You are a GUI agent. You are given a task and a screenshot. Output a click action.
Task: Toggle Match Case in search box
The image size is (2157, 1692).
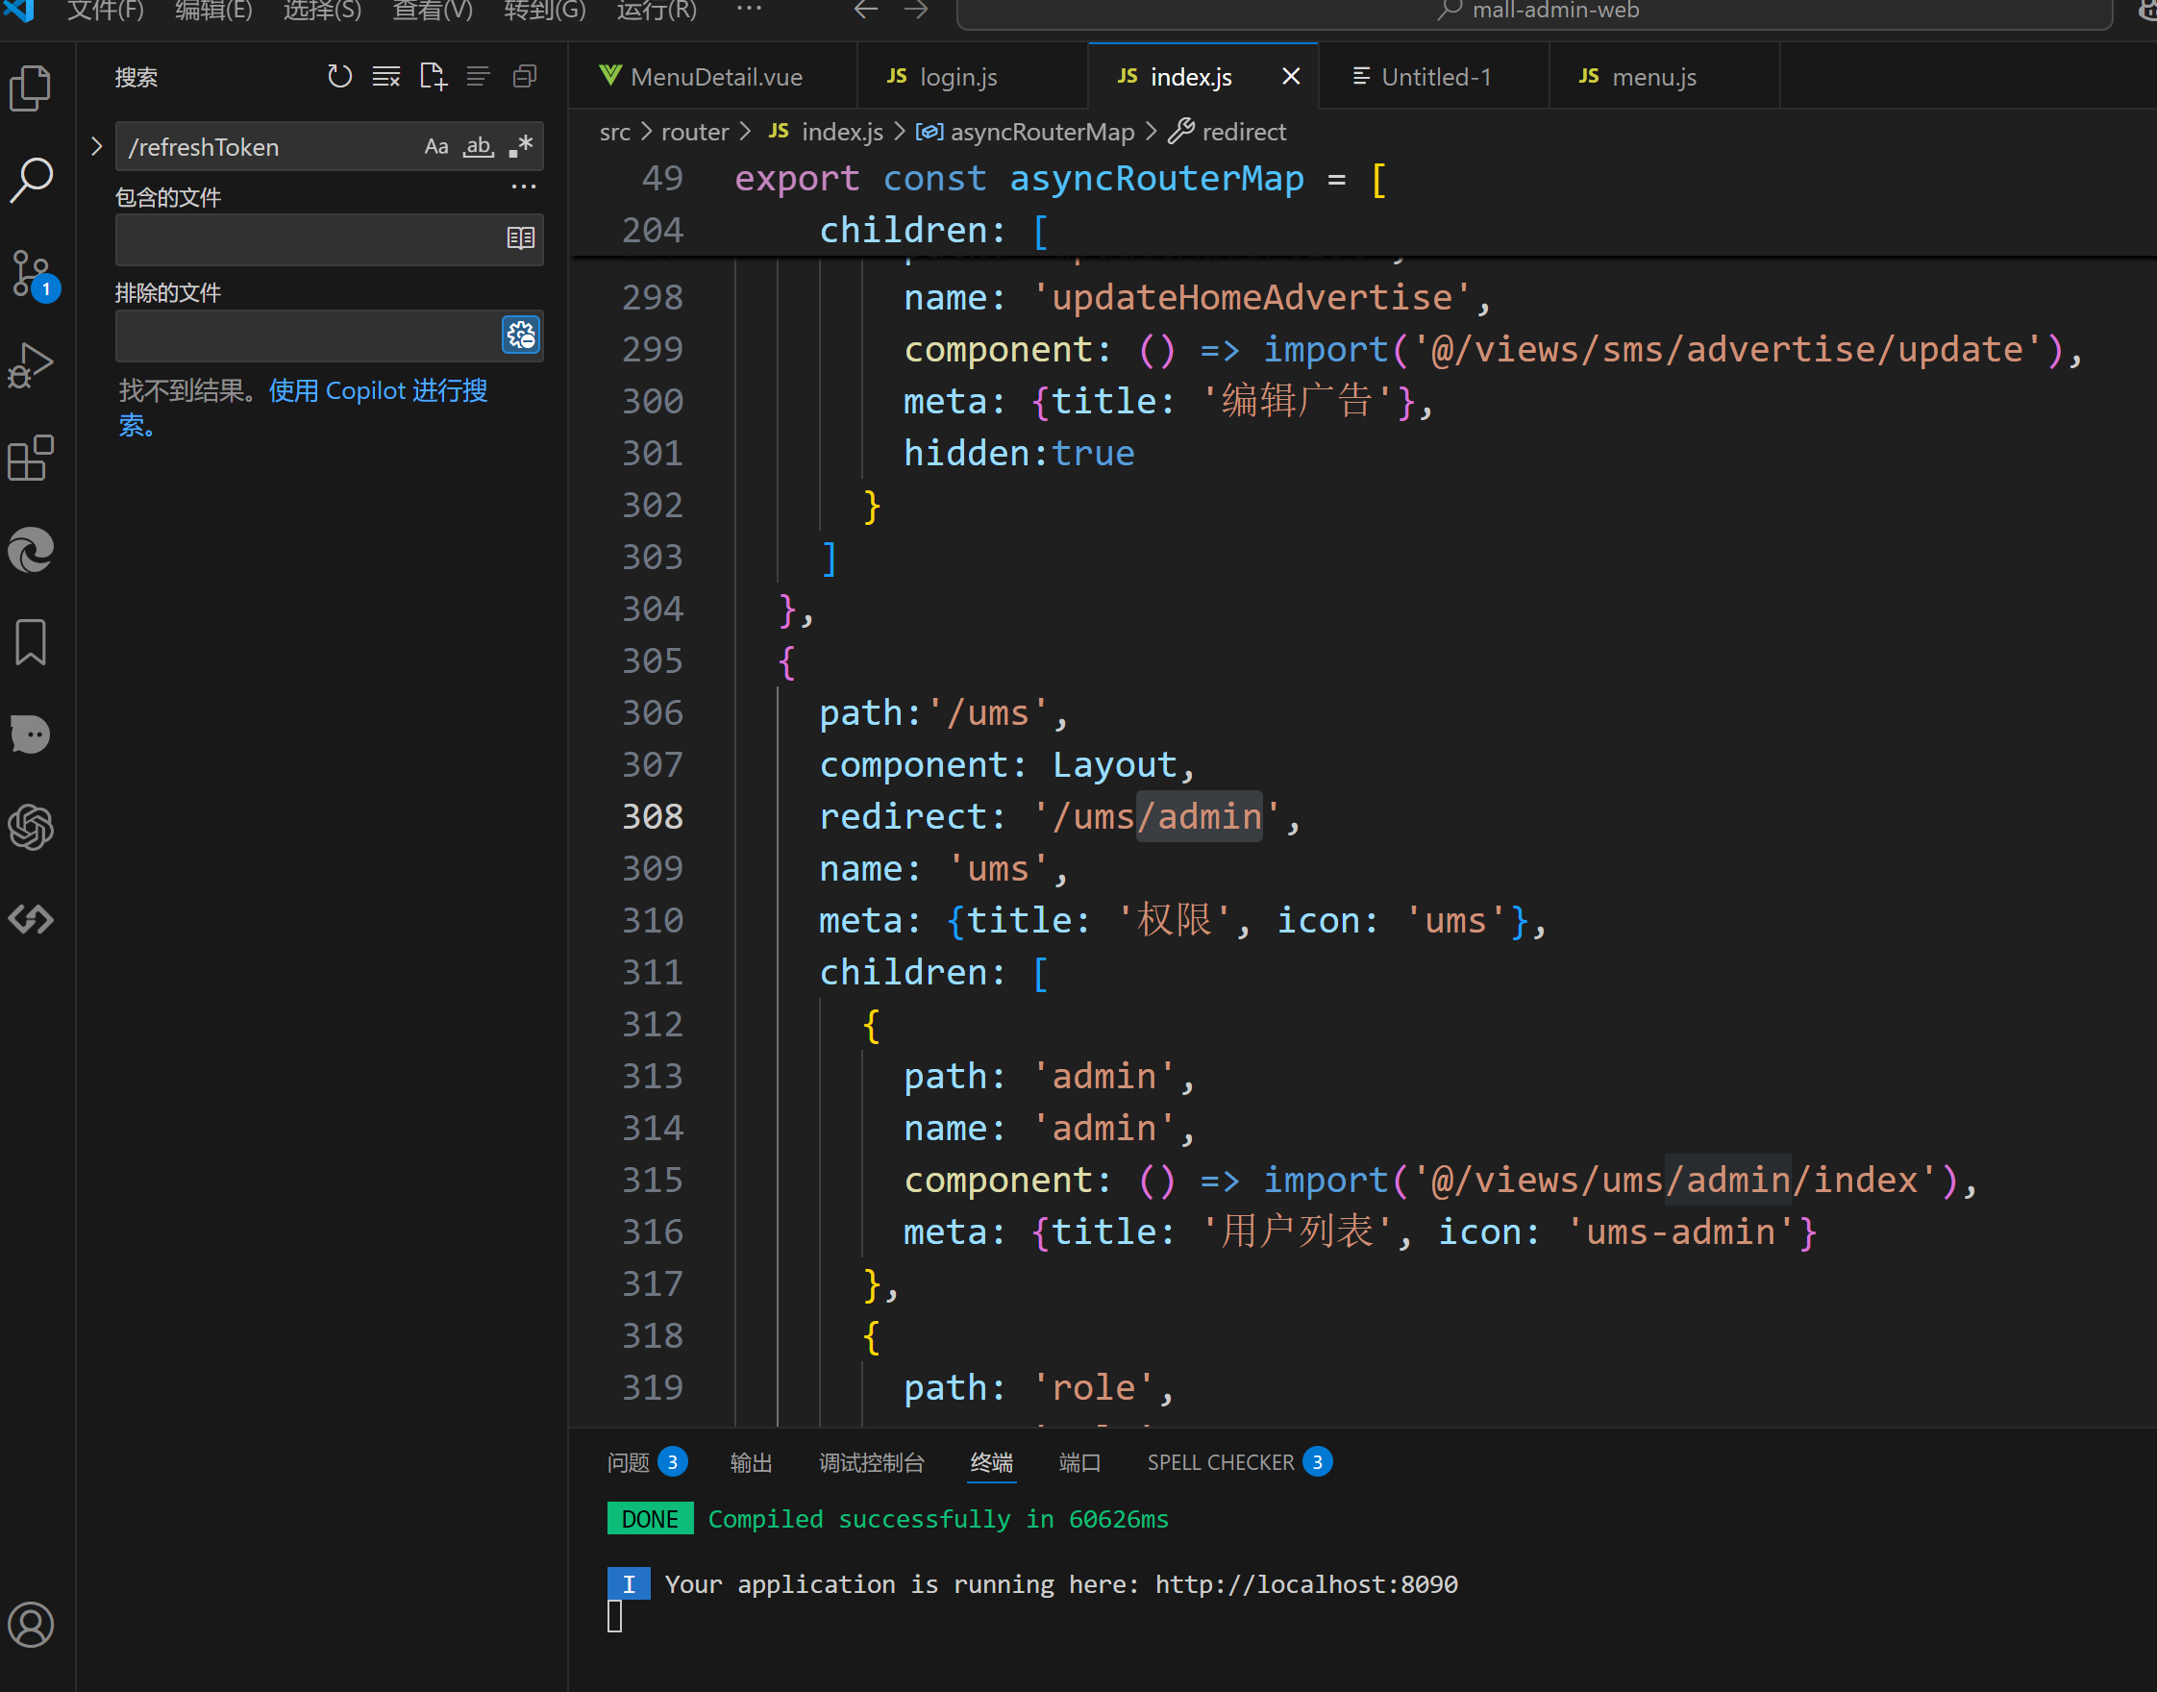pyautogui.click(x=436, y=147)
